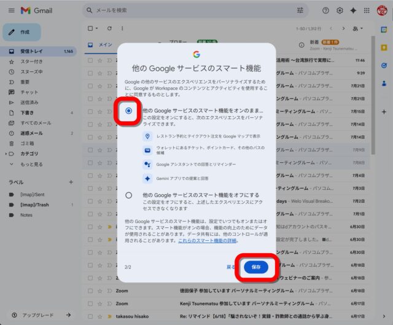Open select-all dropdown arrow
Screen dimensions: 393x325
(x=97, y=28)
